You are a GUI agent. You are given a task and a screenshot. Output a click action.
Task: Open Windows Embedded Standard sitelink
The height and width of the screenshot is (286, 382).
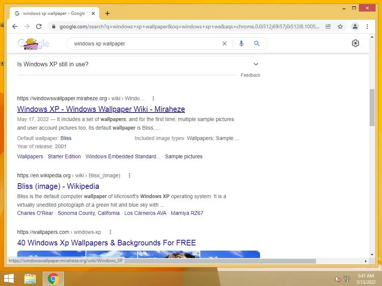pyautogui.click(x=123, y=156)
